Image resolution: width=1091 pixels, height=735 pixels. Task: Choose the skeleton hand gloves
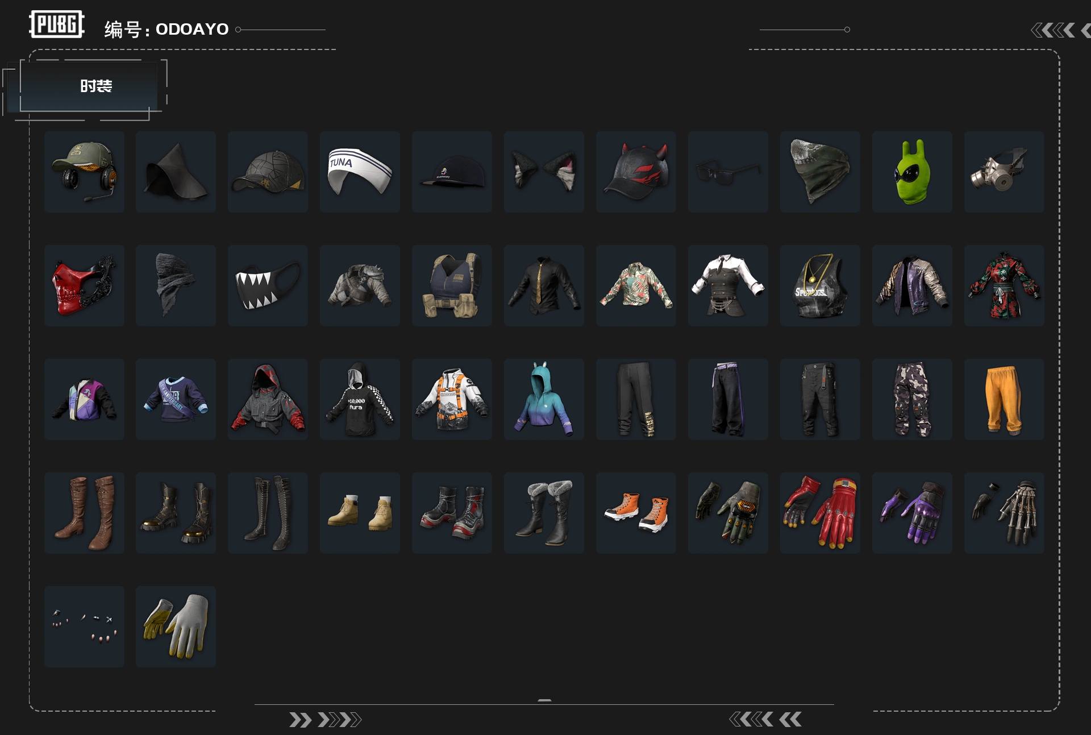pos(1005,513)
